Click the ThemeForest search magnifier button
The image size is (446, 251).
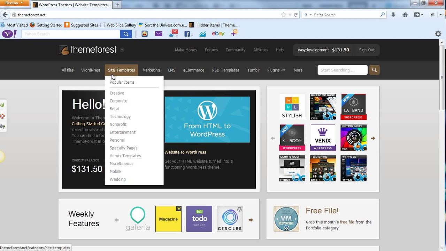(x=374, y=70)
